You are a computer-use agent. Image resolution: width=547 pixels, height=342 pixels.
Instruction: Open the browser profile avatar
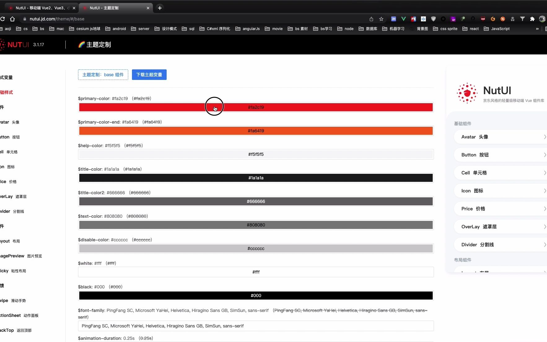(542, 19)
